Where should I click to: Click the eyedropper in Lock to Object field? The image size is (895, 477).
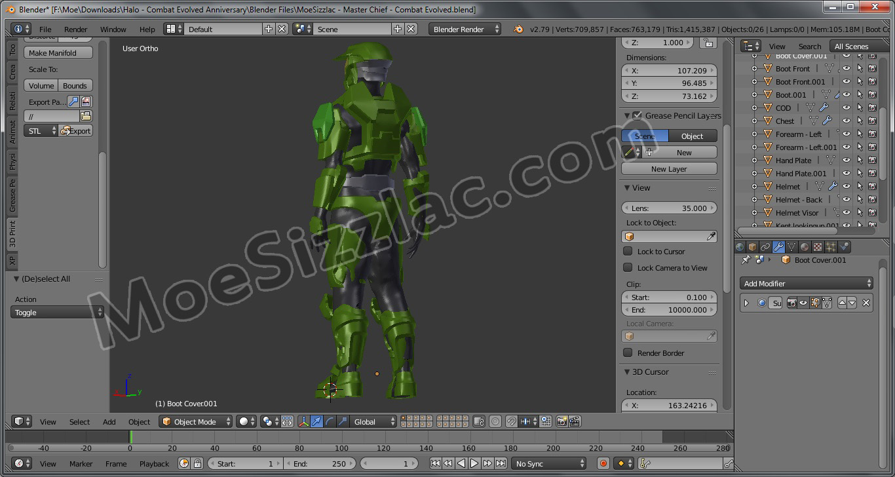(712, 237)
